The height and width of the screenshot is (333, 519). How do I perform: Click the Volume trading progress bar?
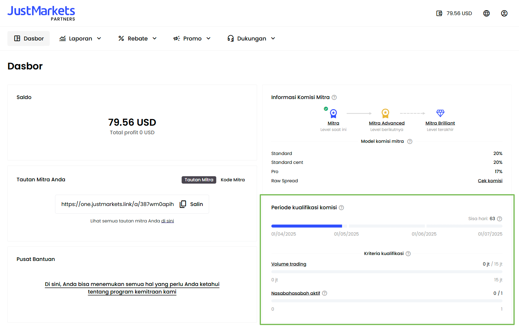click(387, 272)
